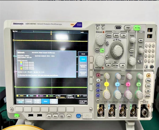Screen dimensions: 159x130
Task: Toggle channel 4 with green button
Action: click(x=139, y=85)
